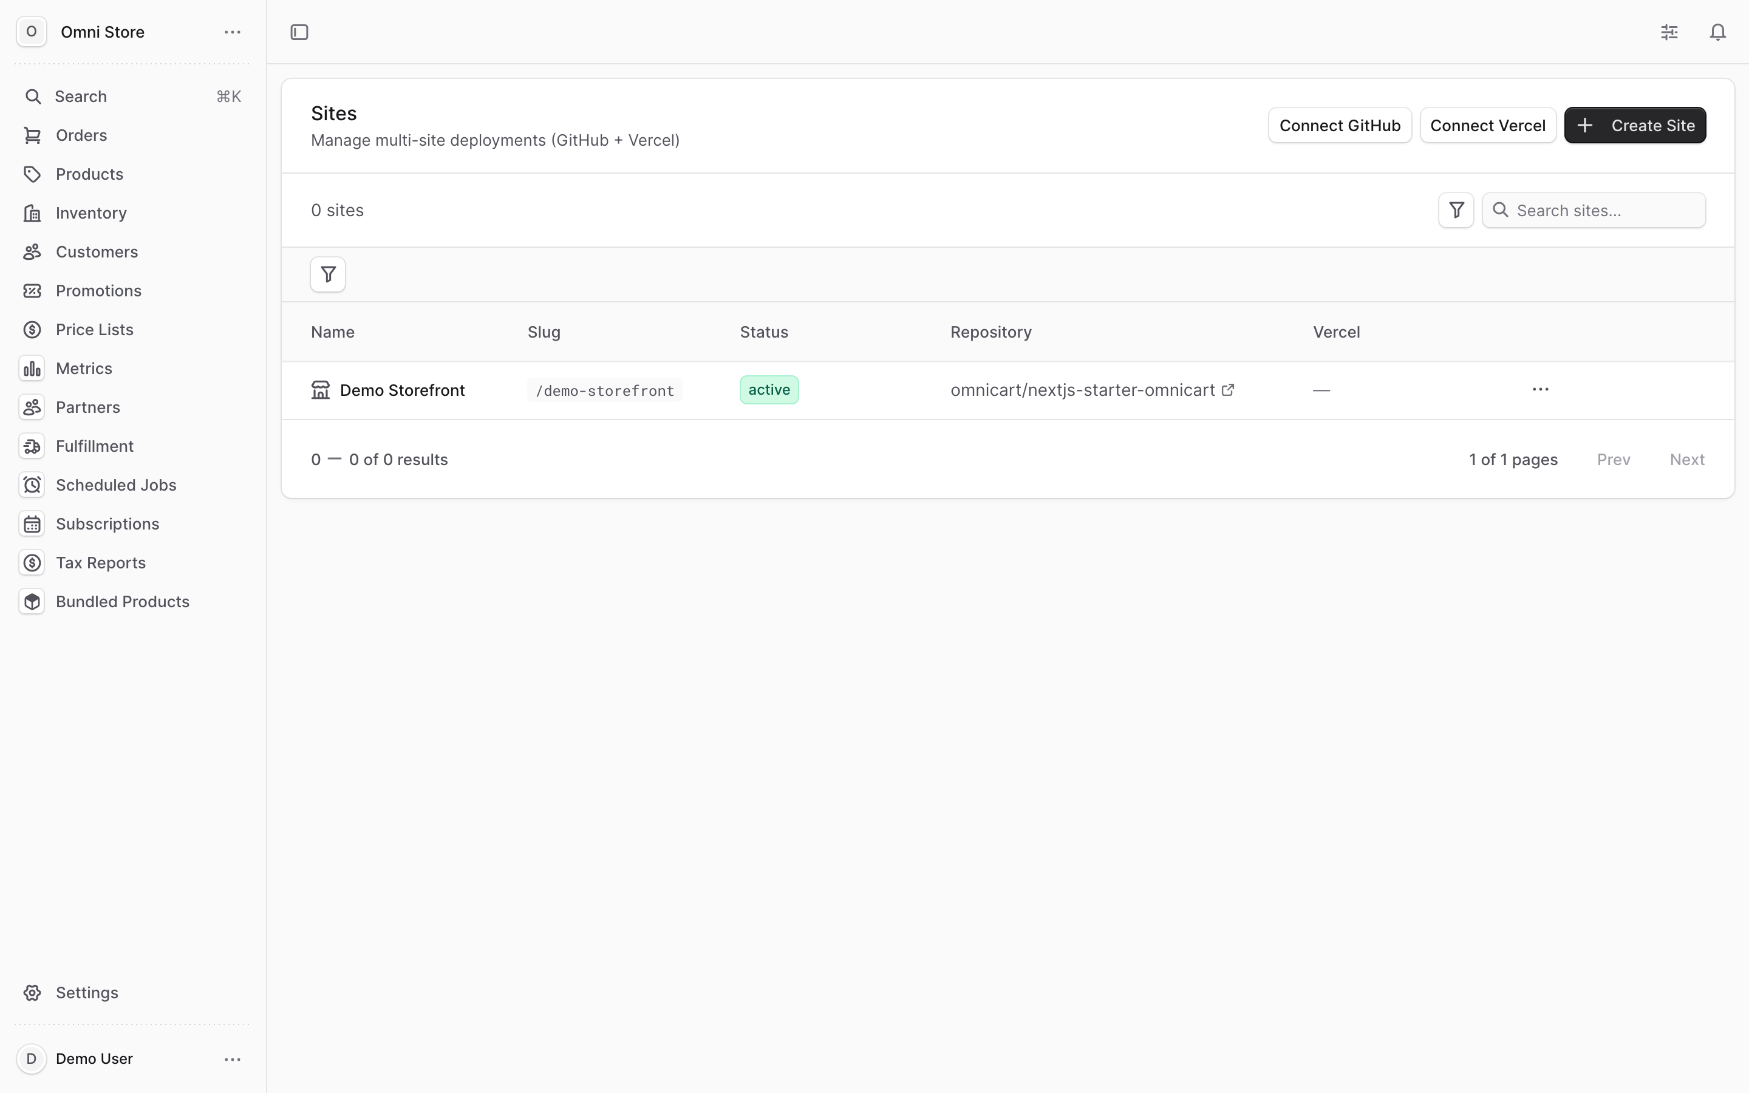Open Scheduled Jobs
Viewport: 1749px width, 1093px height.
pyautogui.click(x=133, y=485)
